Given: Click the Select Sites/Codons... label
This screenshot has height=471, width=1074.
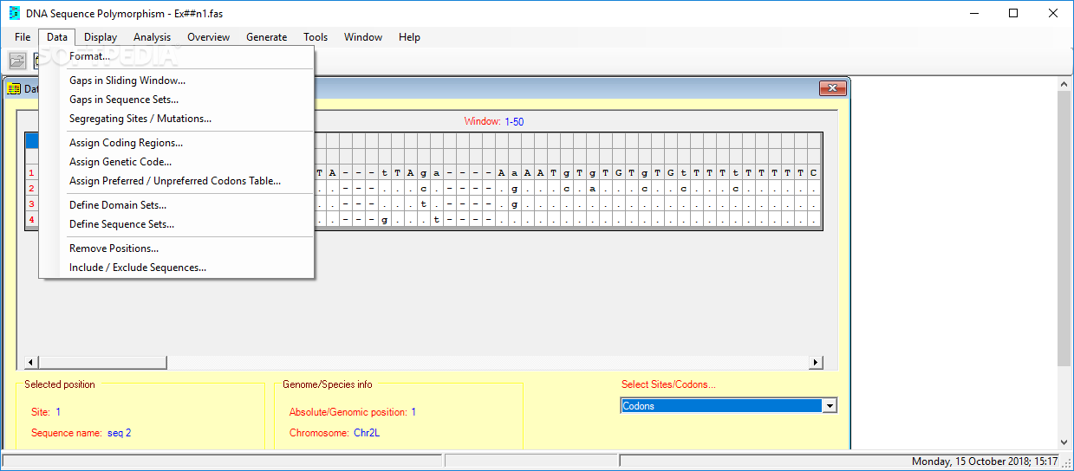Looking at the screenshot, I should (x=668, y=384).
